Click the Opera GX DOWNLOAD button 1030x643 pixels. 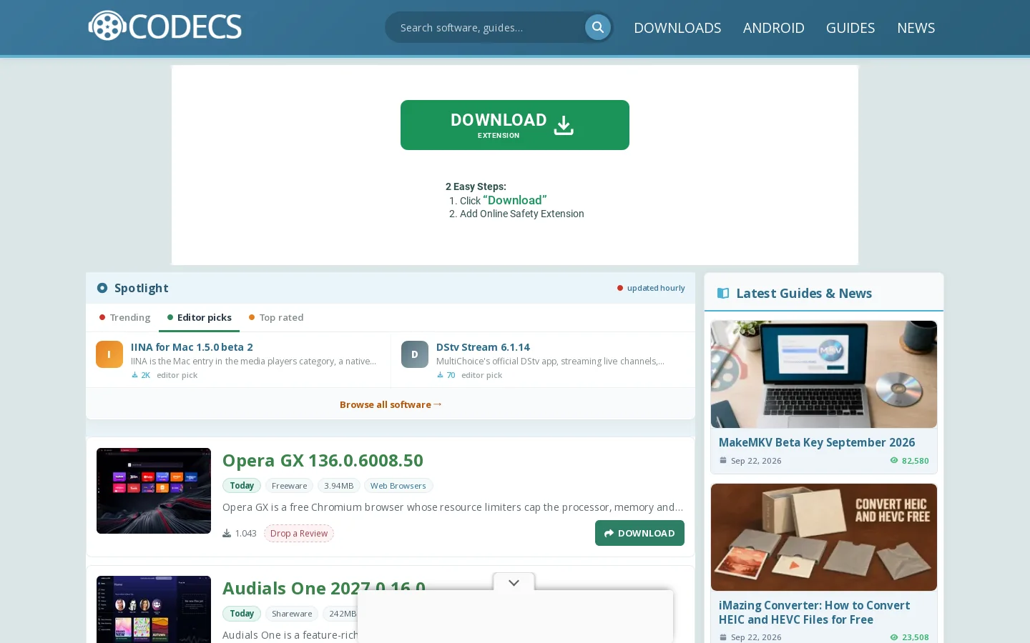coord(639,533)
